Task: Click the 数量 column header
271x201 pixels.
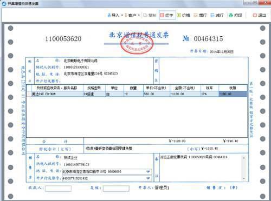Action: click(x=133, y=88)
